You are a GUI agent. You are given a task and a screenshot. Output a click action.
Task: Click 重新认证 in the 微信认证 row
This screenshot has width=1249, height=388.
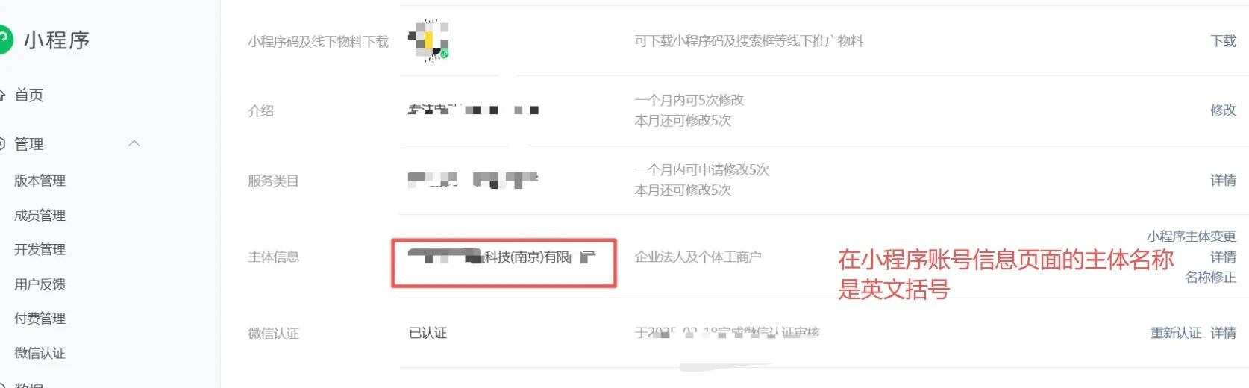coord(1176,333)
